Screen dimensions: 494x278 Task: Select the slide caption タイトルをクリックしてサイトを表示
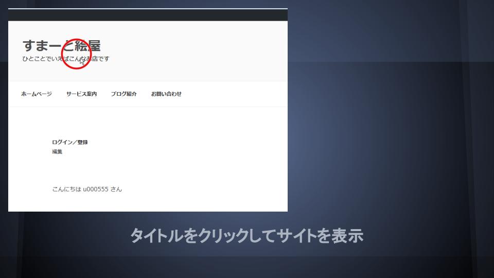pyautogui.click(x=246, y=236)
